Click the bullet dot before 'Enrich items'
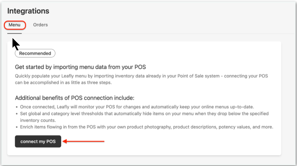The height and width of the screenshot is (166, 297). [16, 127]
